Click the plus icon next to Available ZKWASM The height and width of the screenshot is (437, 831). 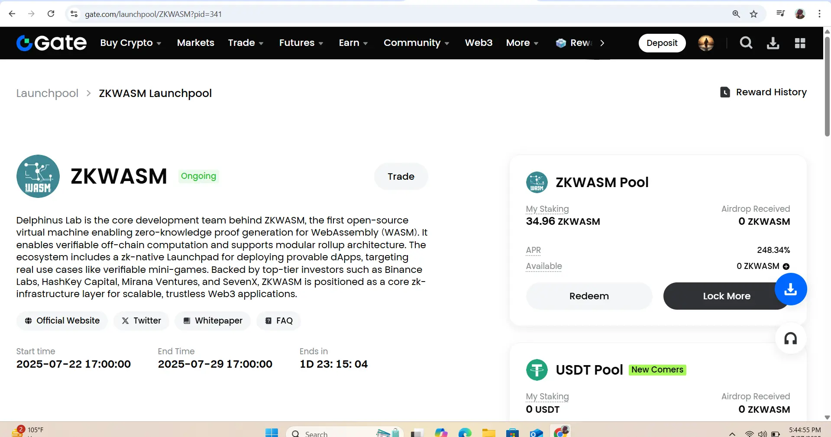coord(786,266)
